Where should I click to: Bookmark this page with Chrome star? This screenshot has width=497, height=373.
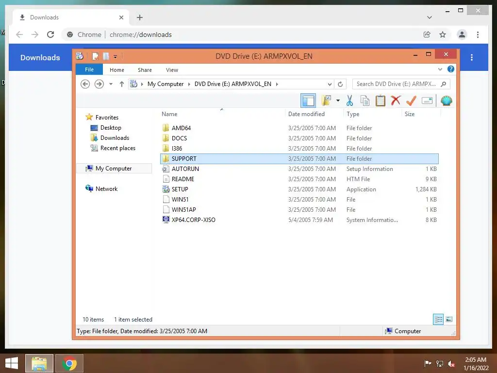443,34
